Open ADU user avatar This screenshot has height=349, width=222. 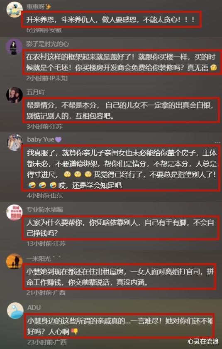[x=15, y=311]
